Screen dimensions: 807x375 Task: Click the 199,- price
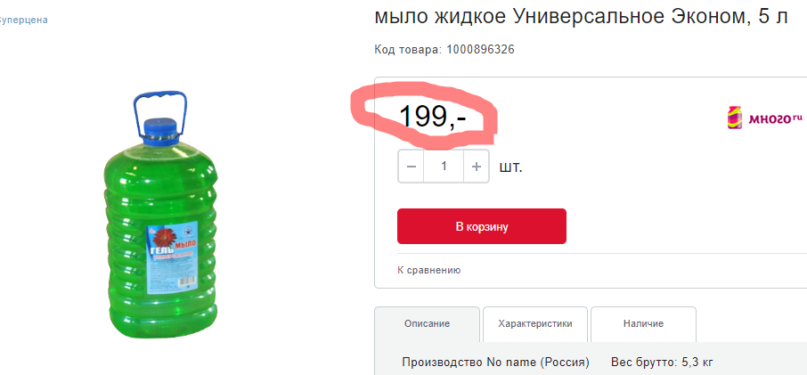(431, 117)
